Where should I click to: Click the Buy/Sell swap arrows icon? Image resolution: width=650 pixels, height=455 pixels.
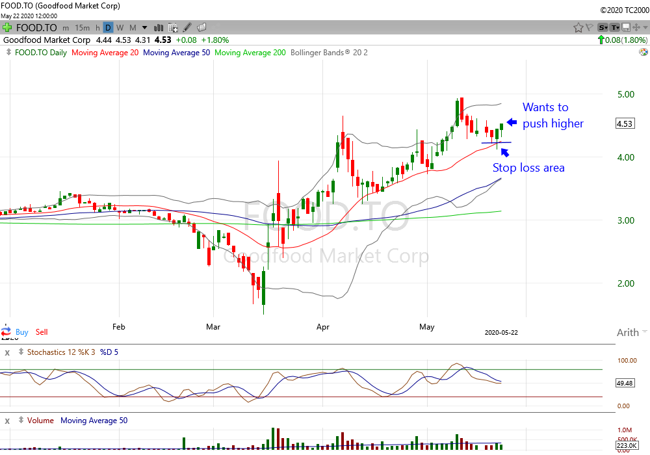6,332
